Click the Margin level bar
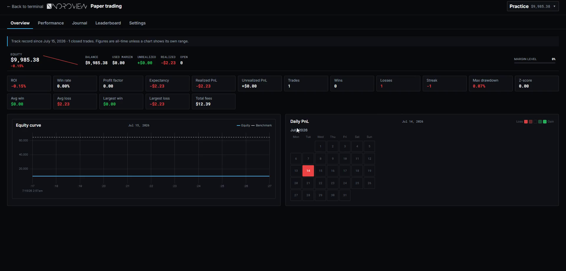Viewport: 566px width, 271px height. (535, 63)
